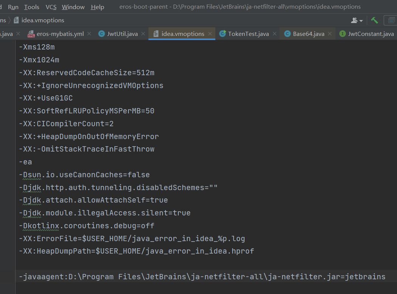Click the green Build hammer icon
Screen dimensions: 397x294
(x=374, y=20)
